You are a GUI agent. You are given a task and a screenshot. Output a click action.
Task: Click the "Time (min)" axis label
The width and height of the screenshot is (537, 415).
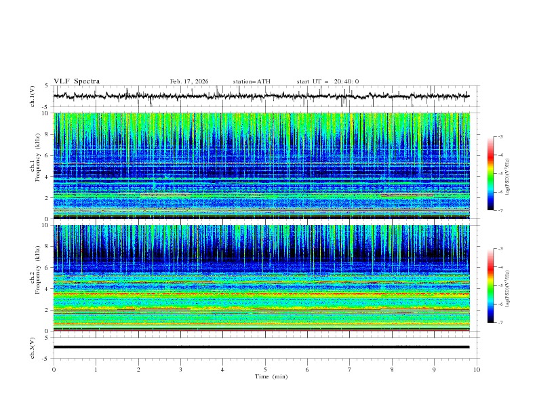[x=271, y=376]
